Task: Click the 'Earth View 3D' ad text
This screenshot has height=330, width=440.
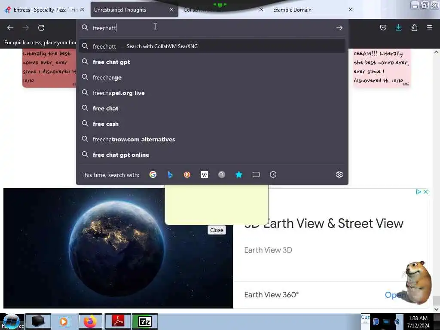Action: [x=268, y=250]
